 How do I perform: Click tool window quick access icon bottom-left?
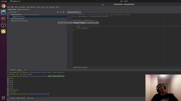pyautogui.click(x=8, y=100)
